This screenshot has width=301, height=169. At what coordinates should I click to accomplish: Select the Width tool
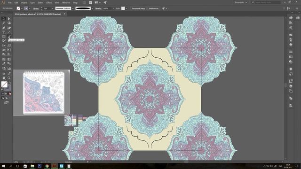pos(4,50)
